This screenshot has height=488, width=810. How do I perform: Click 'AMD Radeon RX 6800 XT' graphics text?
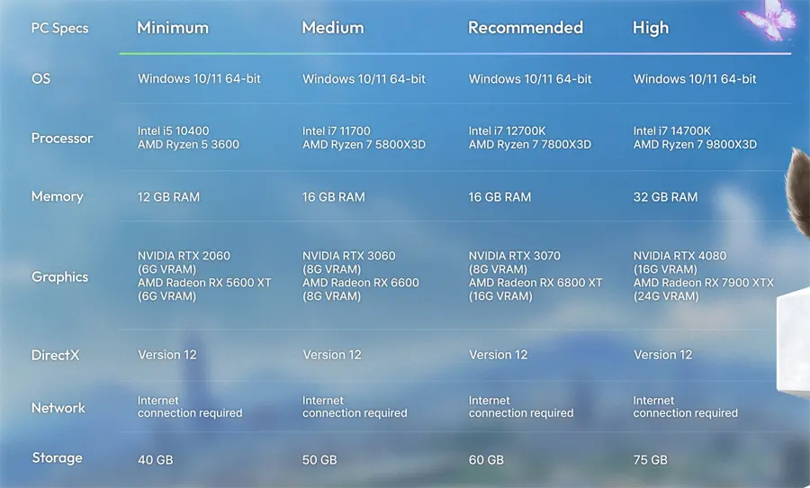coord(535,283)
